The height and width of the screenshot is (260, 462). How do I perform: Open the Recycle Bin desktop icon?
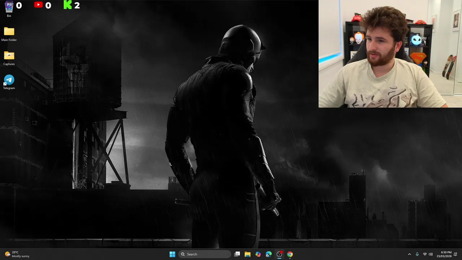tap(9, 9)
